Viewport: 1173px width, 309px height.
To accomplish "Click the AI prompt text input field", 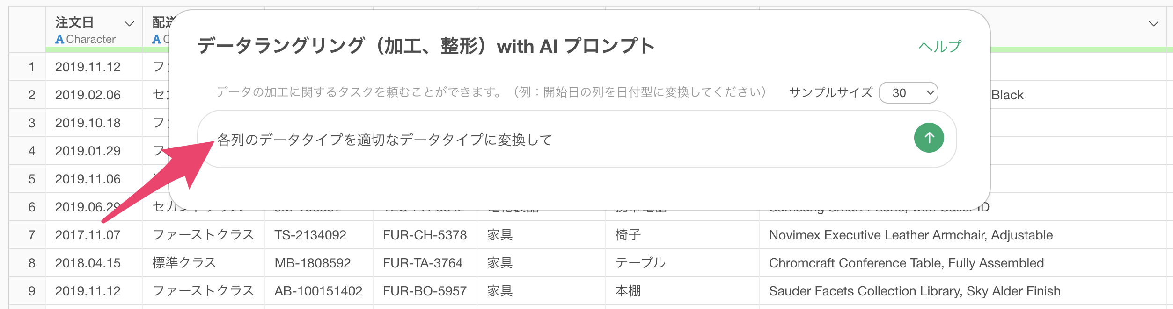I will (552, 139).
